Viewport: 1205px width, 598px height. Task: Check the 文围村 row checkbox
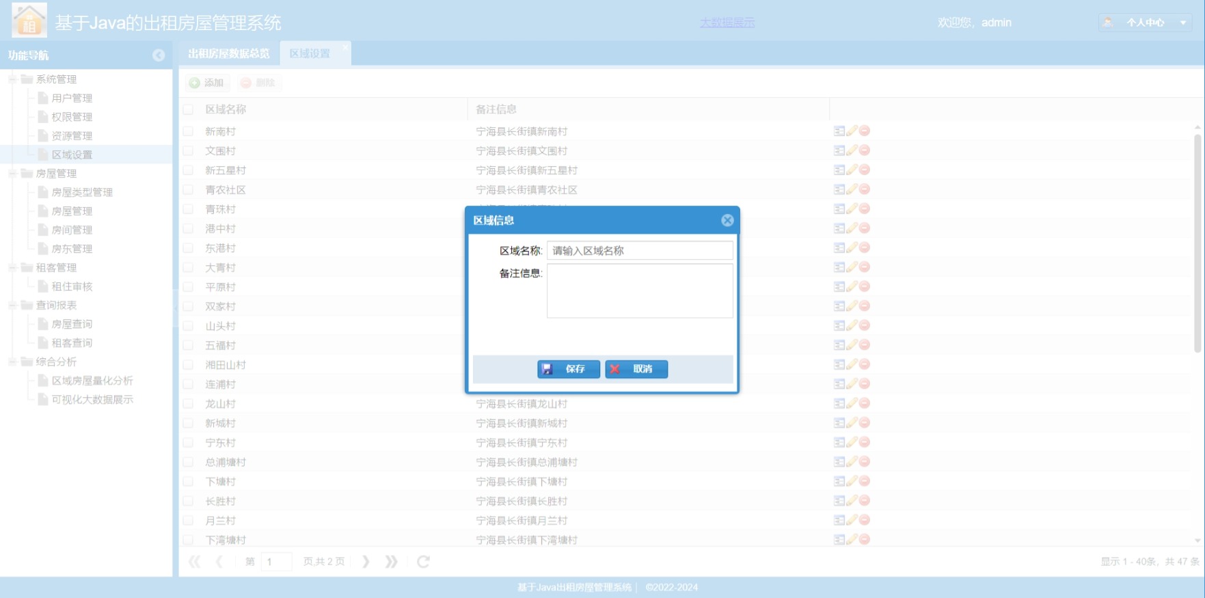pyautogui.click(x=188, y=150)
